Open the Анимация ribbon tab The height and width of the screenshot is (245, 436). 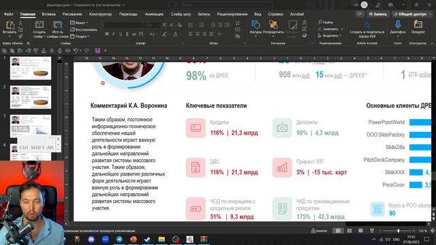coord(154,14)
